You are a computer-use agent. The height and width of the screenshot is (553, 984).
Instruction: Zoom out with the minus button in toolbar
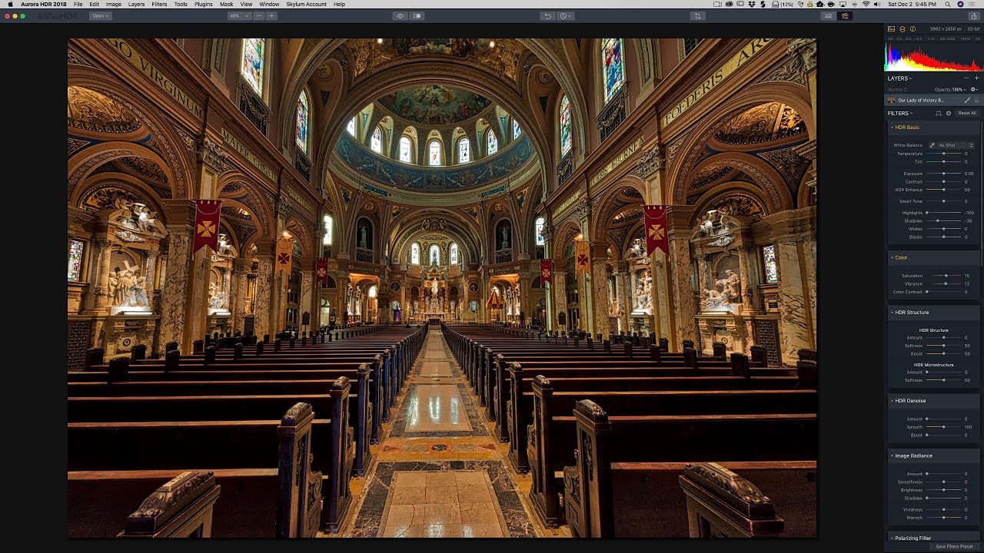pyautogui.click(x=258, y=15)
